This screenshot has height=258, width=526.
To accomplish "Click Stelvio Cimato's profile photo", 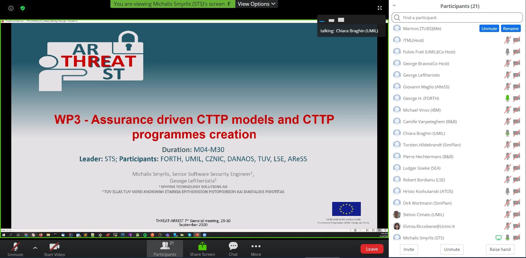I will pos(397,214).
